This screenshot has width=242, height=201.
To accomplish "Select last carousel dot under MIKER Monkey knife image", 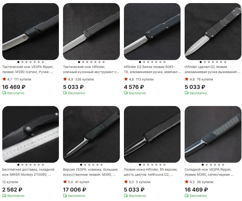I will point(43,165).
